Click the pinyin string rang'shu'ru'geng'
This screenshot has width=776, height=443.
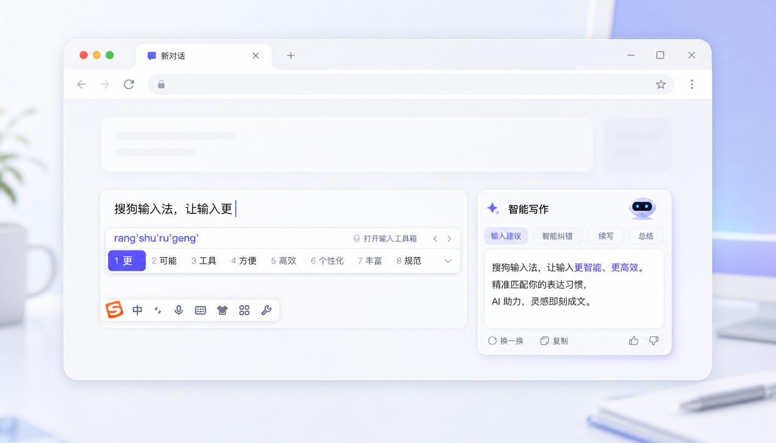point(156,238)
